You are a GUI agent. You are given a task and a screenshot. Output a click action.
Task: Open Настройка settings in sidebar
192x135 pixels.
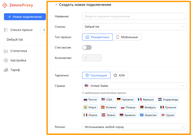click(x=18, y=60)
